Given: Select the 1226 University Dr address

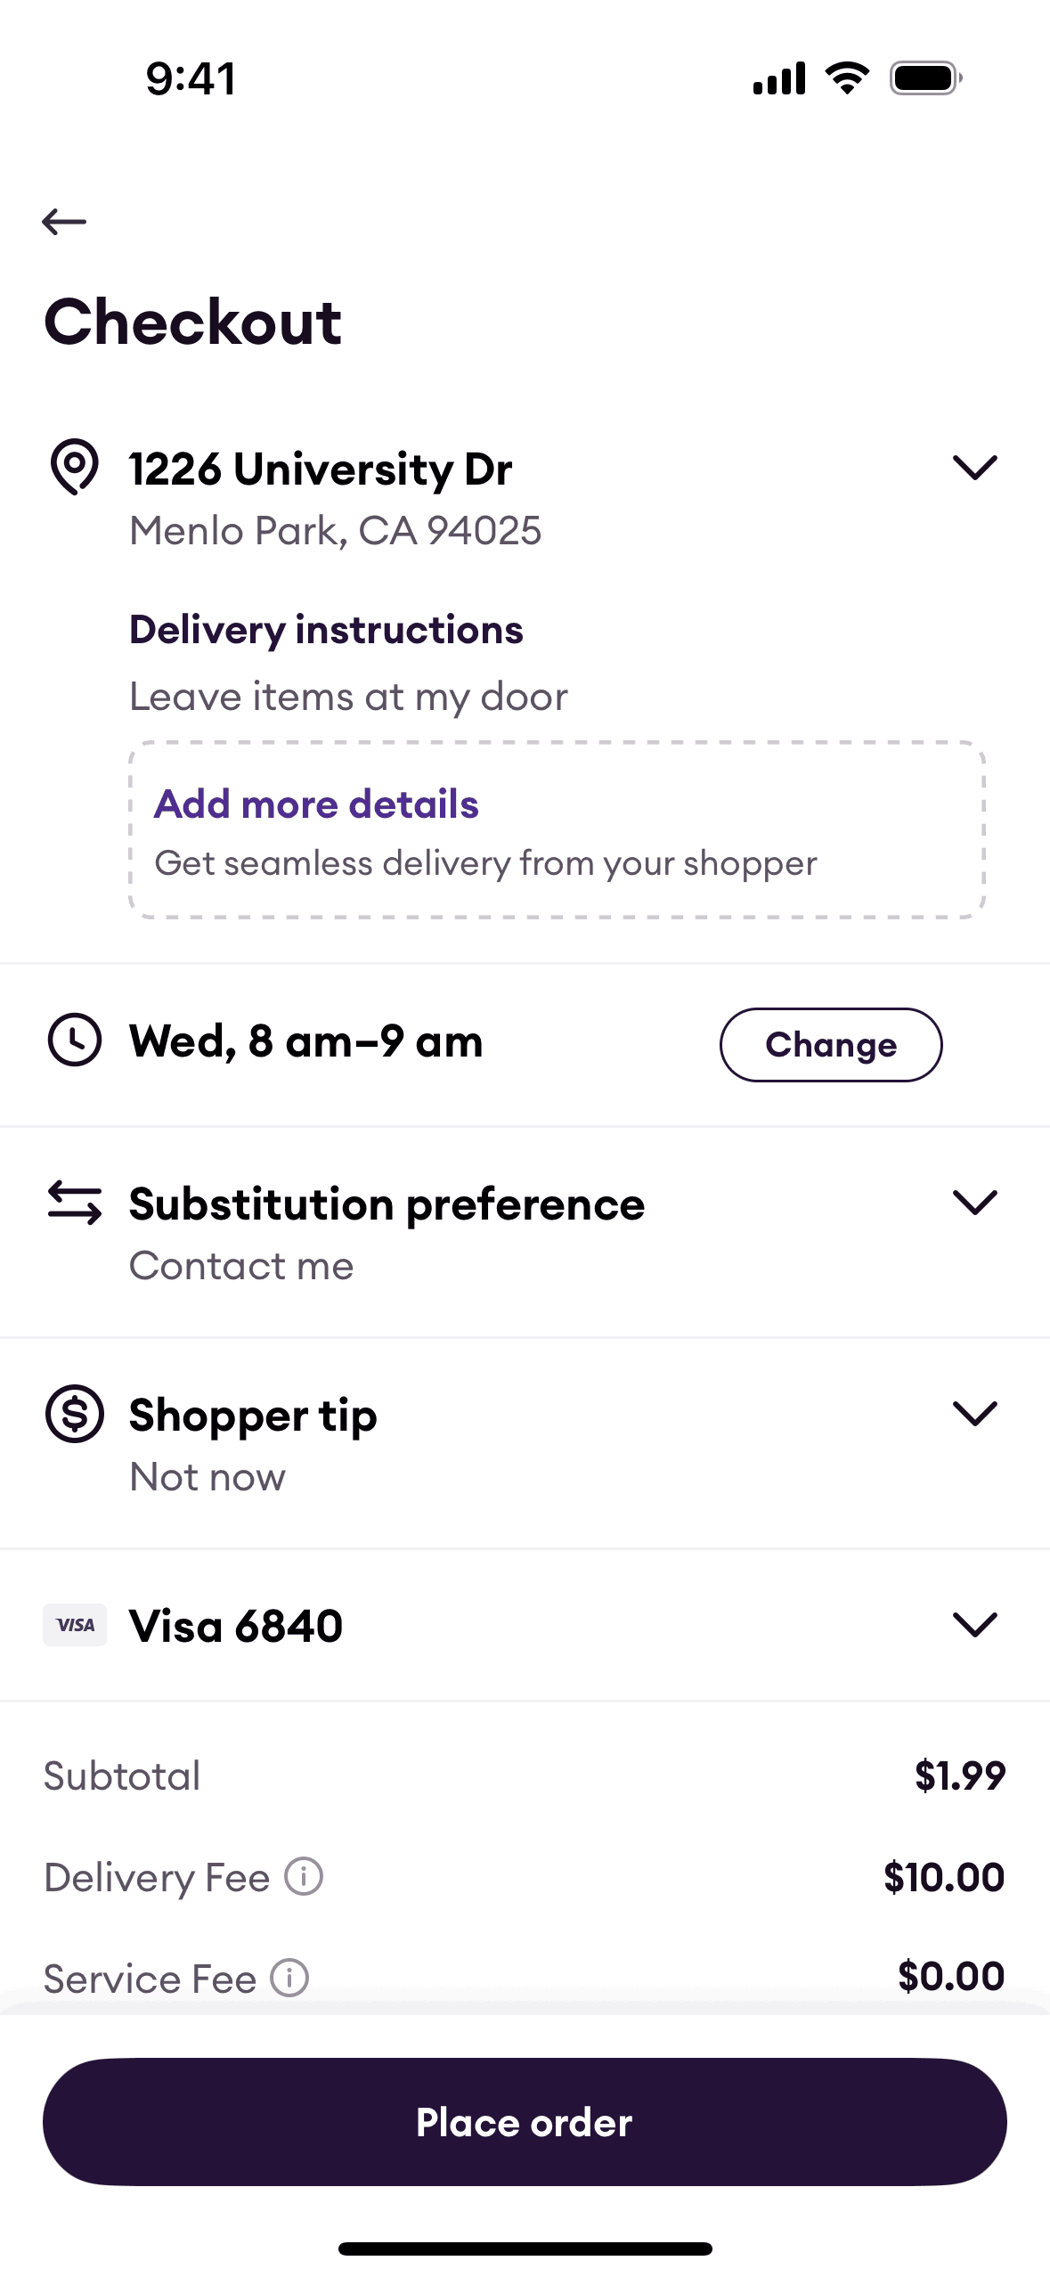Looking at the screenshot, I should tap(321, 469).
